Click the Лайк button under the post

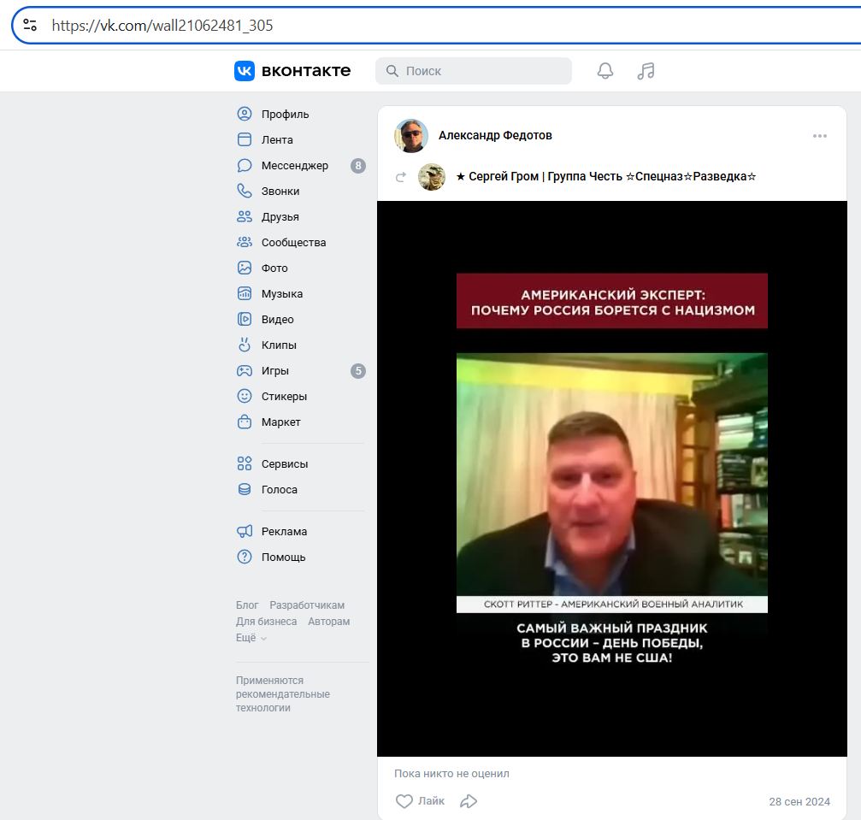[x=419, y=801]
